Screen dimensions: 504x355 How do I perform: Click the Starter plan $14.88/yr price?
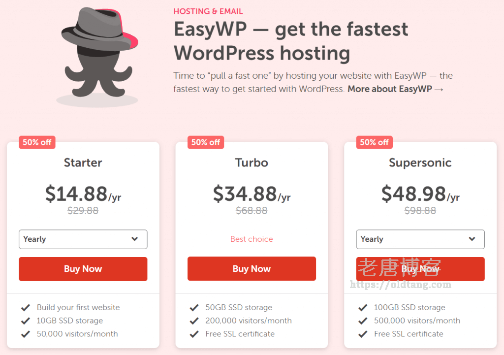click(x=83, y=194)
